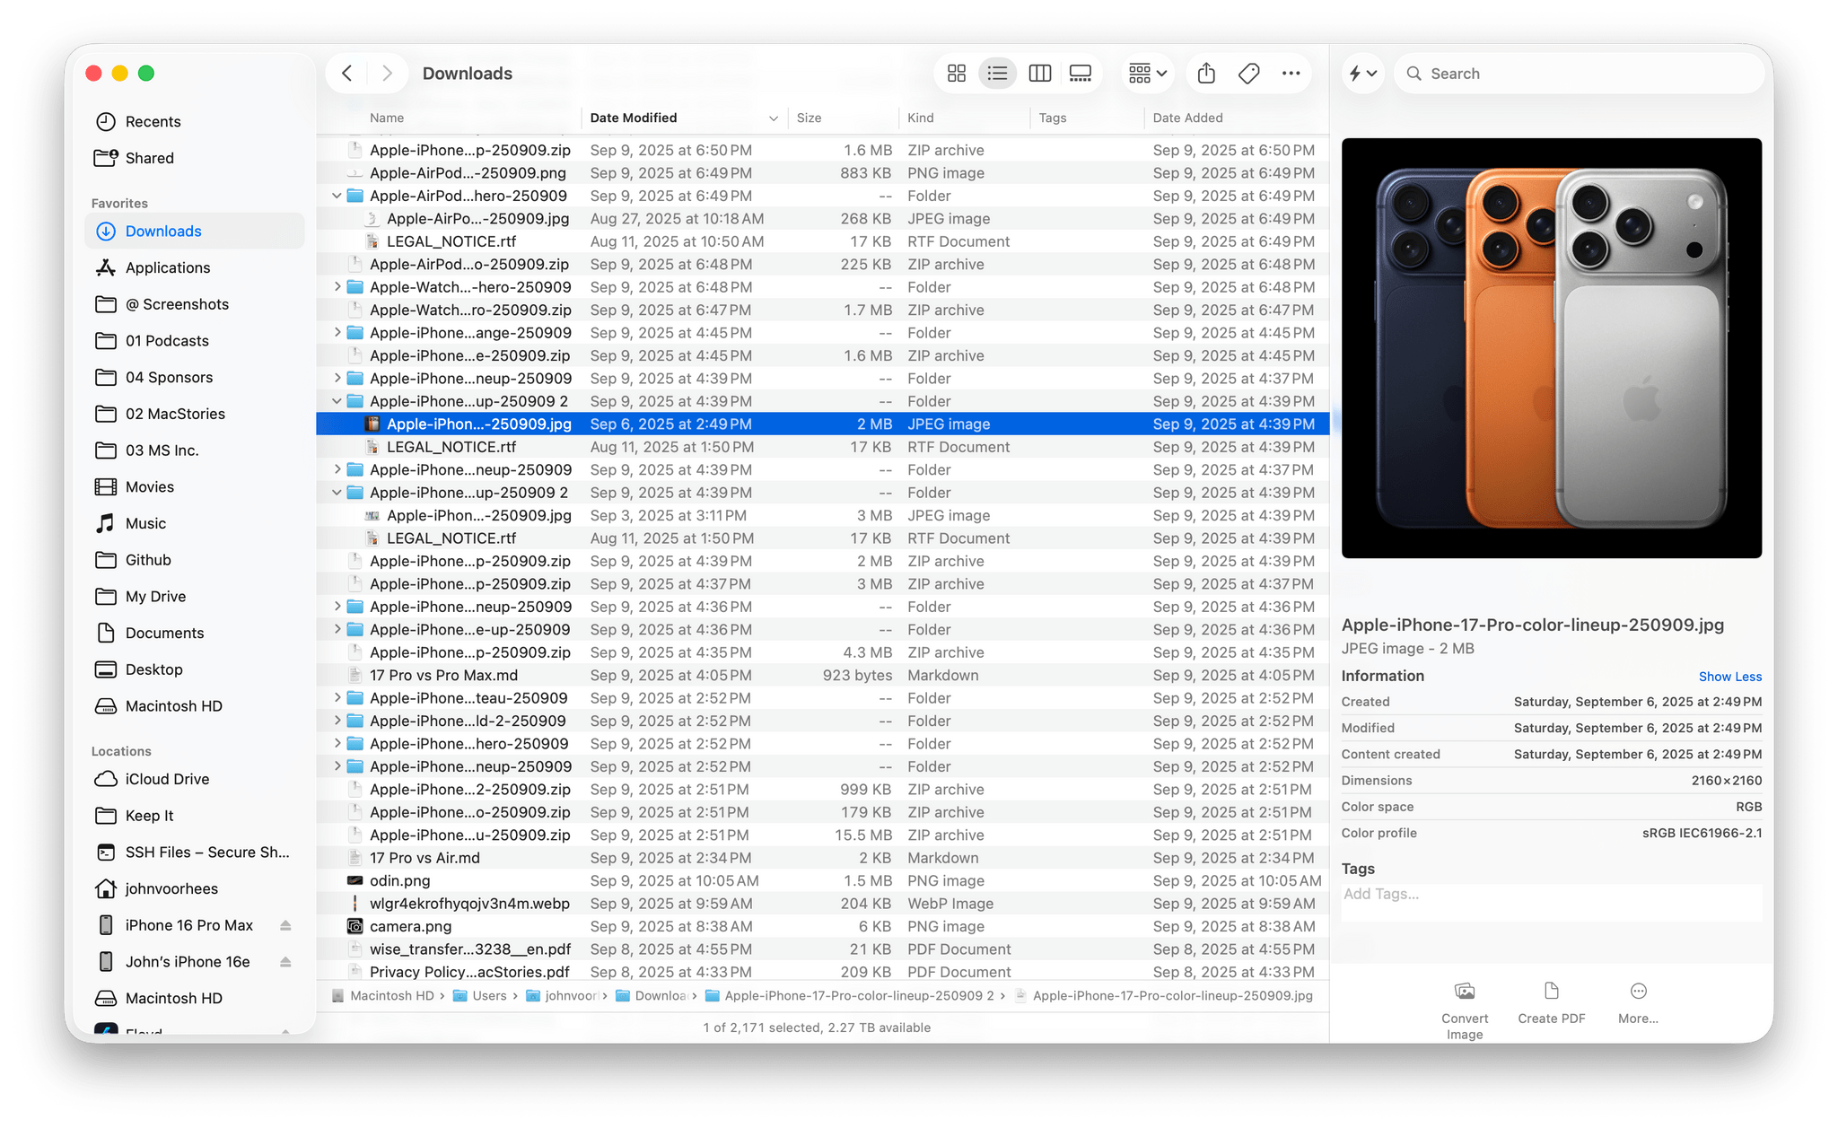Image resolution: width=1838 pixels, height=1128 pixels.
Task: Click Convert Image quick action
Action: pos(1465,1010)
